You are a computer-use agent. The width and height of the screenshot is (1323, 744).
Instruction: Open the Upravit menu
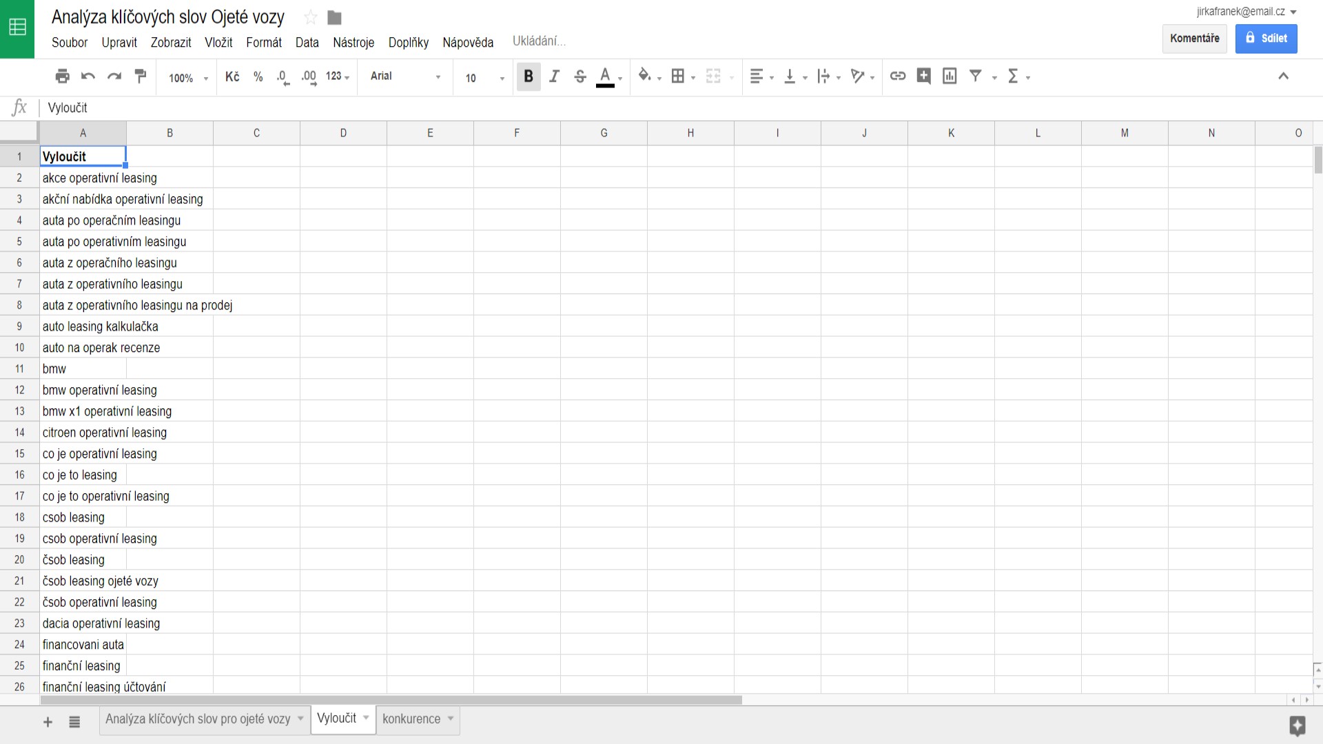coord(119,43)
